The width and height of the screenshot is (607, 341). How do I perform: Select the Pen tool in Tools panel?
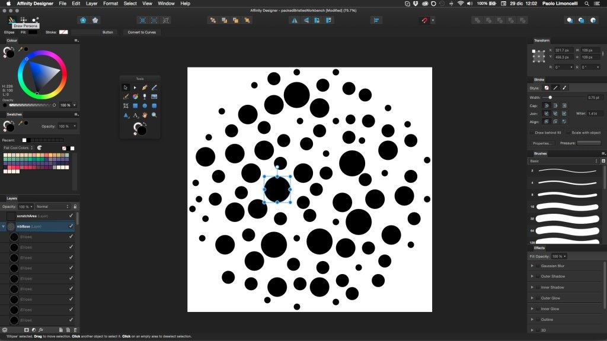point(145,88)
